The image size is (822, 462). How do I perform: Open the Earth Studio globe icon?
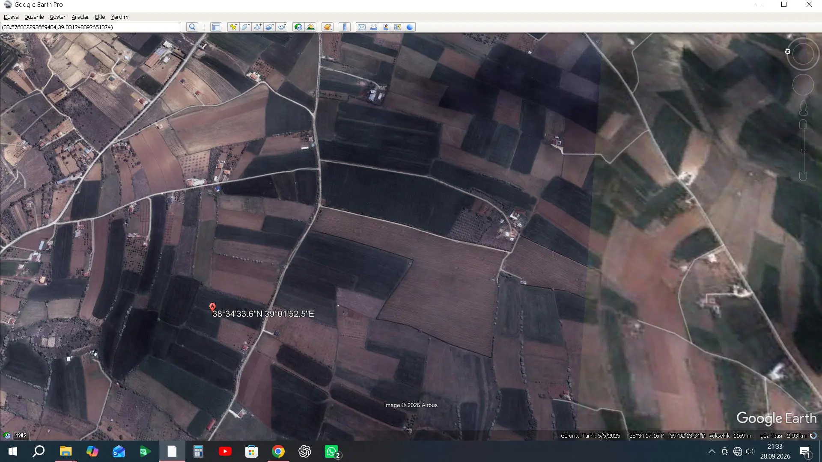410,27
